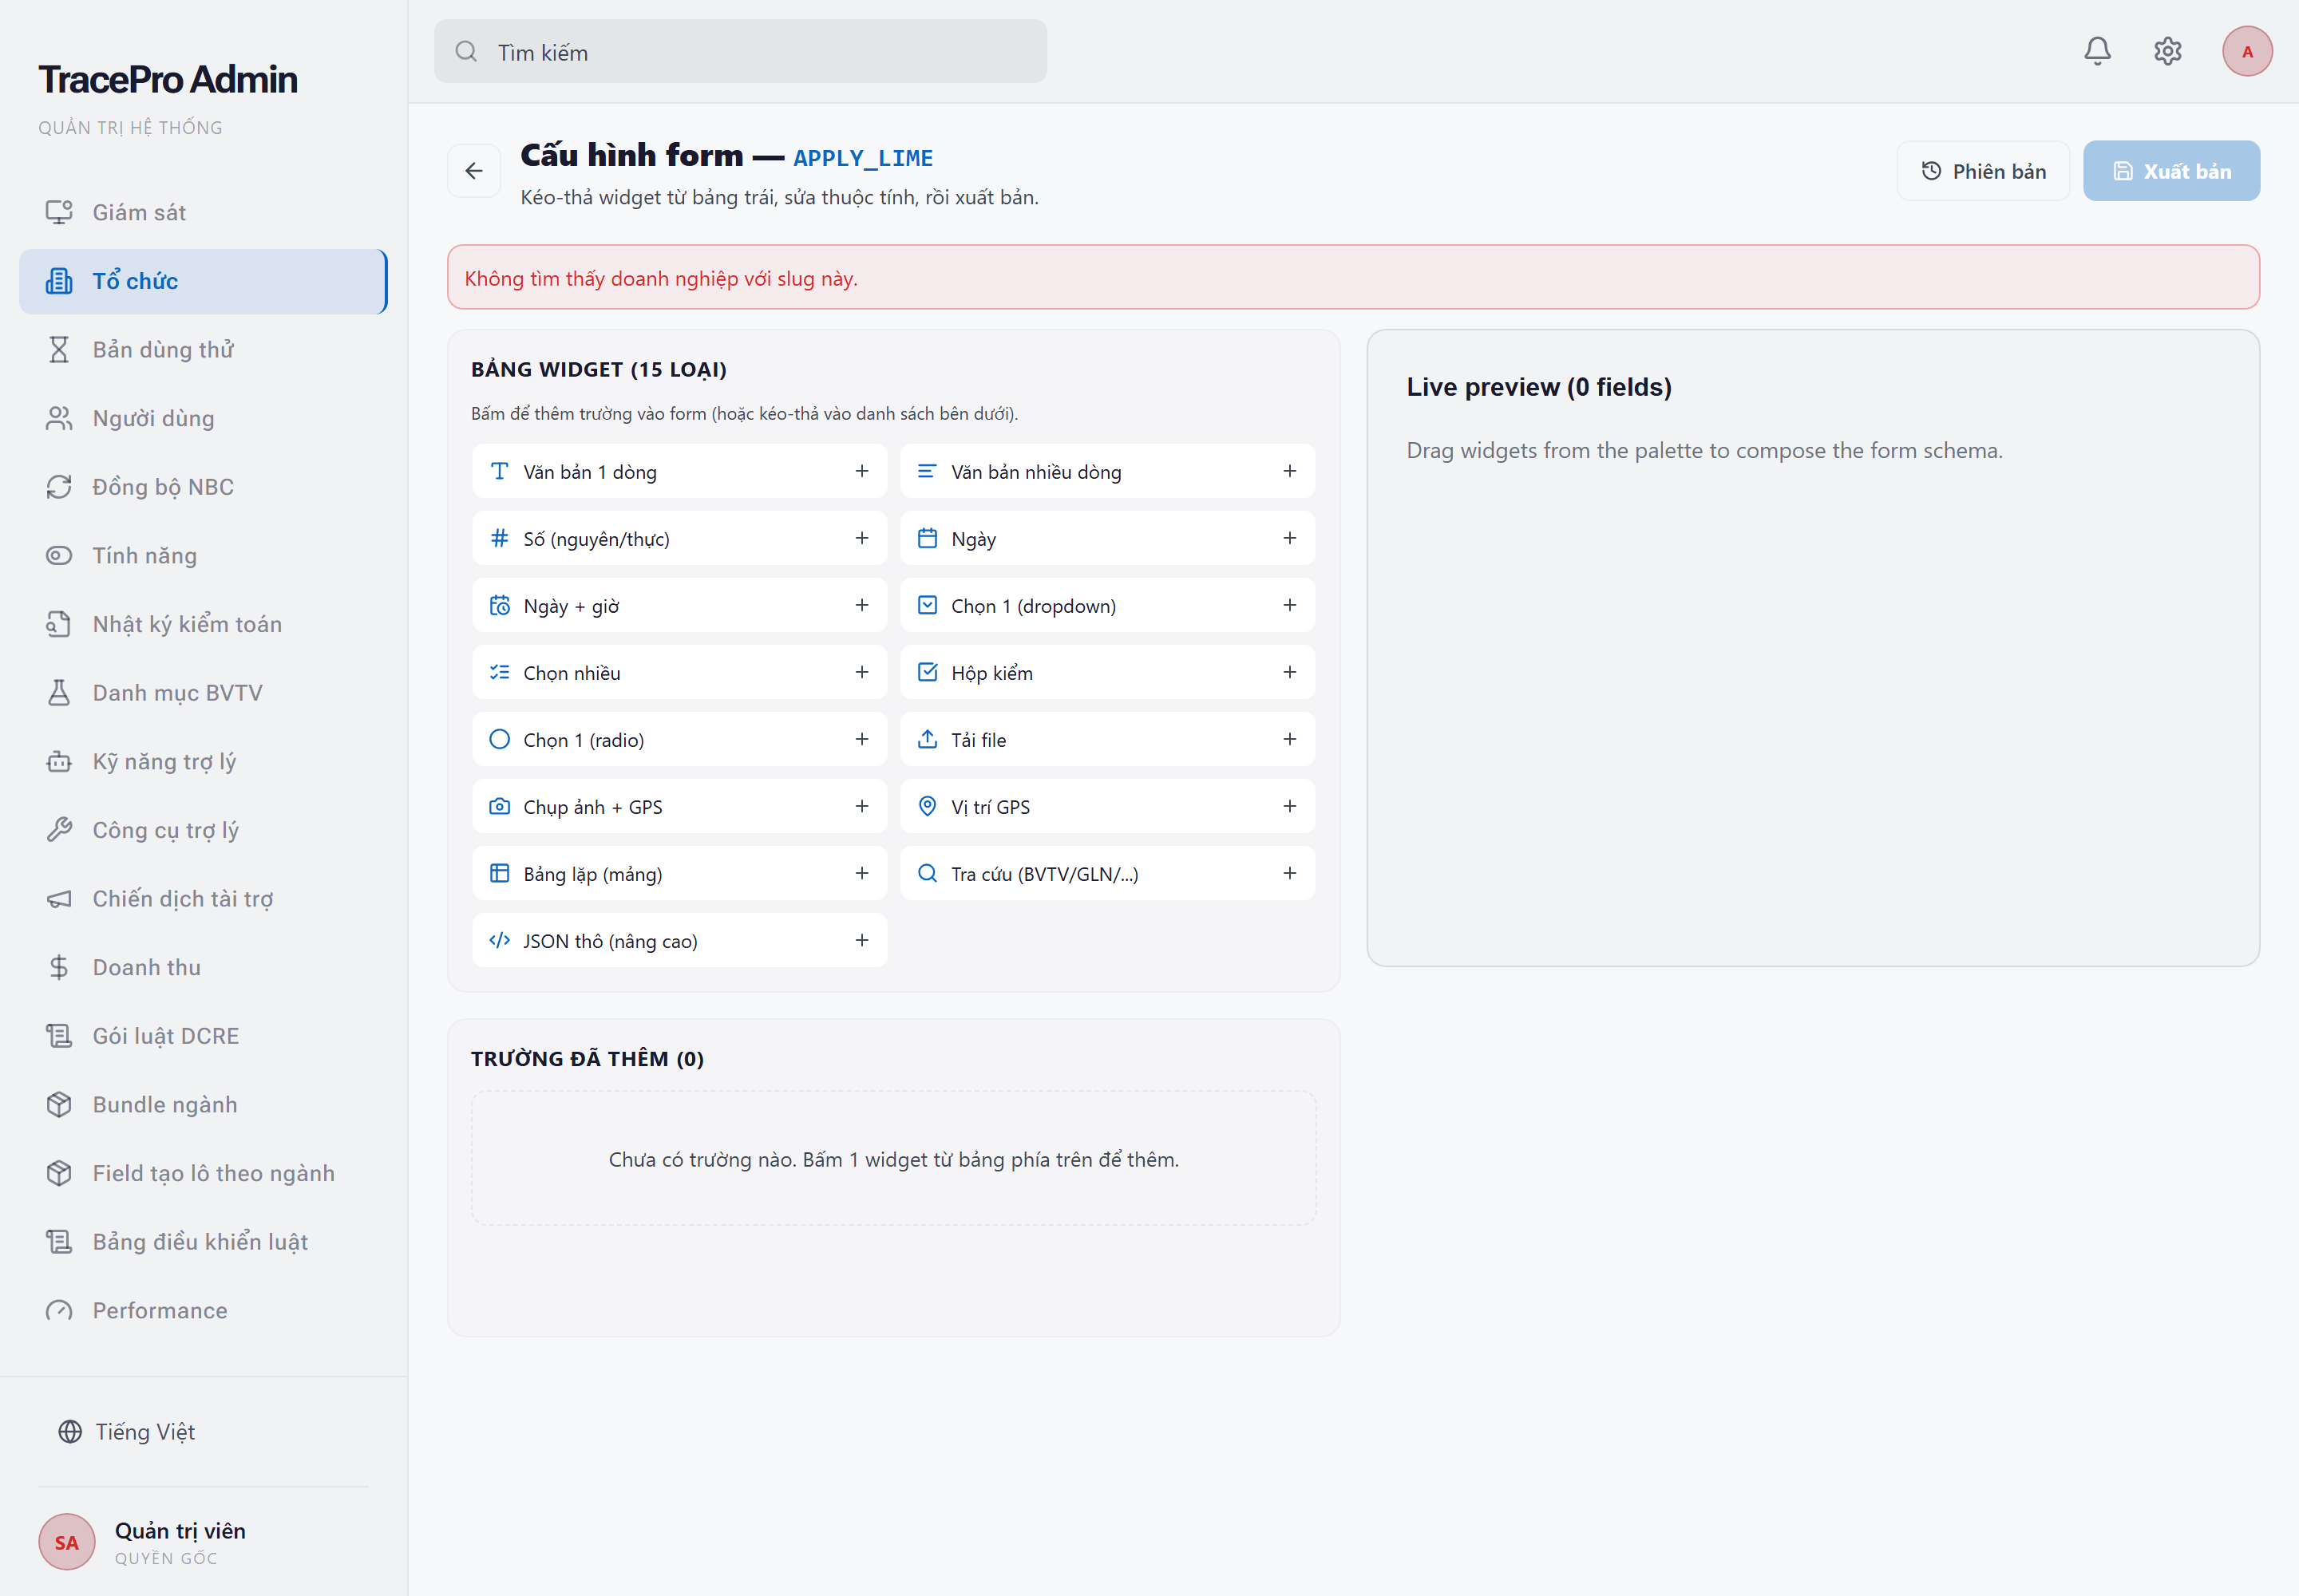Open 'Giám sát' in the sidebar

click(x=203, y=212)
